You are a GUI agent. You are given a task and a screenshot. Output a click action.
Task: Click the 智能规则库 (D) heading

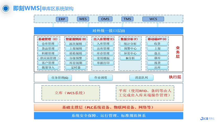pyautogui.click(x=76, y=39)
